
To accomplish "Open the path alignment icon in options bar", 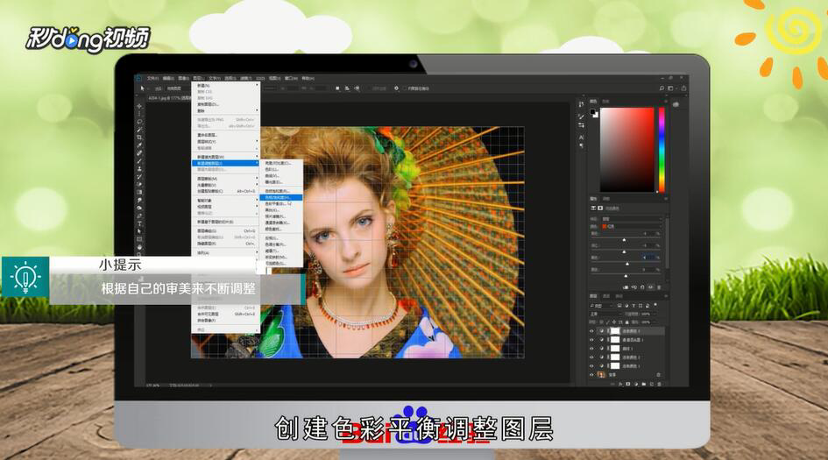I will click(x=347, y=88).
